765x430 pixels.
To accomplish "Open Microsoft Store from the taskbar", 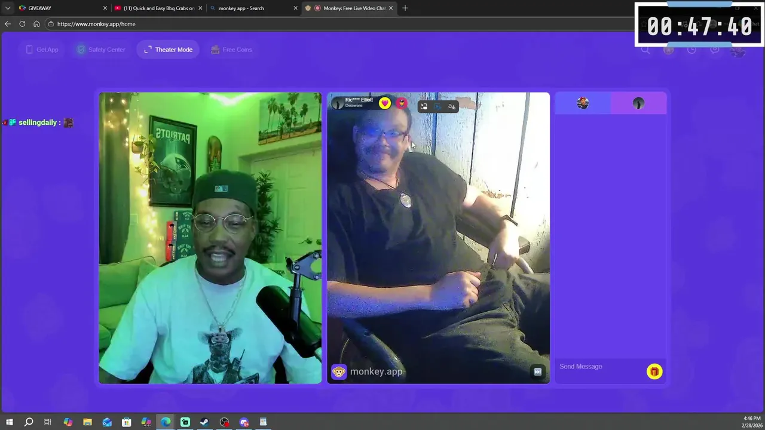I will (x=127, y=422).
